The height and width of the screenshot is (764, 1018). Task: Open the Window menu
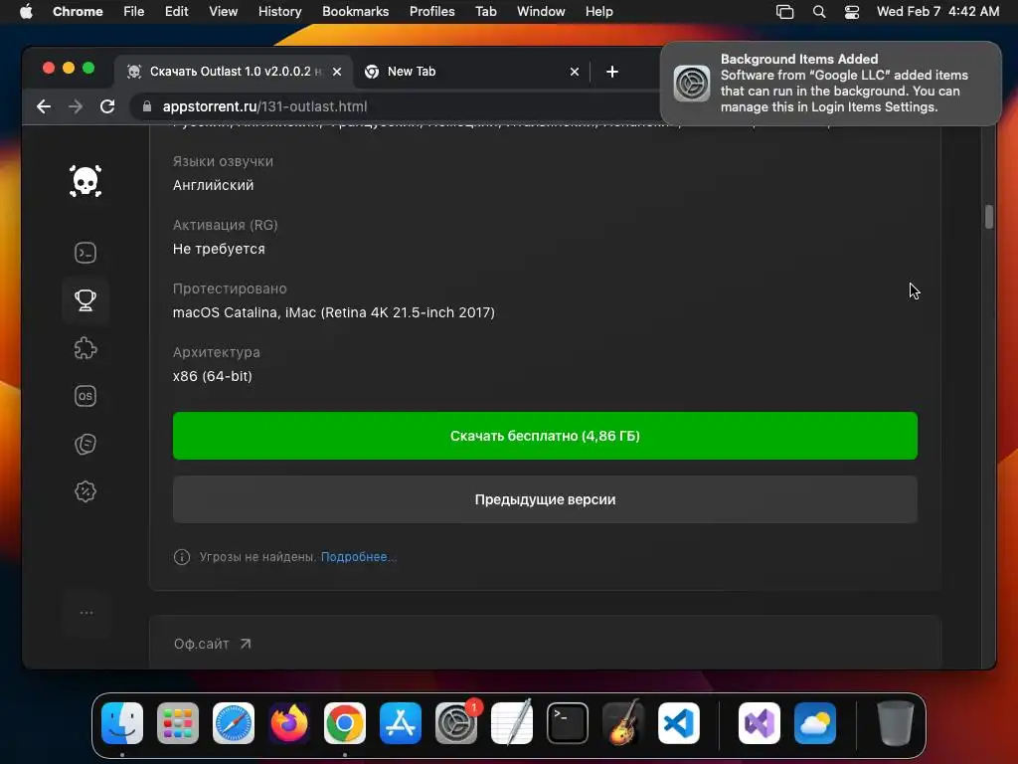point(541,12)
